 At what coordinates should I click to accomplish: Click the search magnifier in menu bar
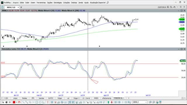(x=108, y=3)
